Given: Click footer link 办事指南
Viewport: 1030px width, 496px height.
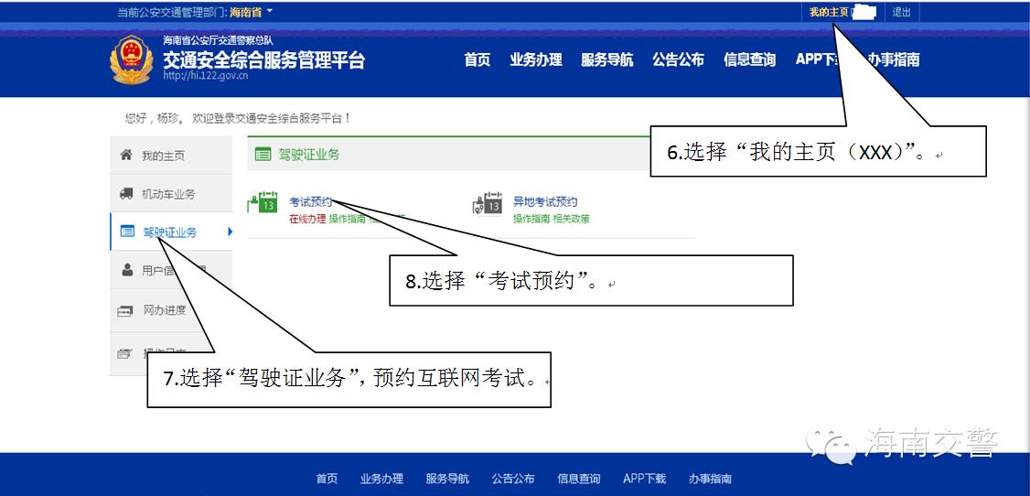Looking at the screenshot, I should pyautogui.click(x=710, y=479).
